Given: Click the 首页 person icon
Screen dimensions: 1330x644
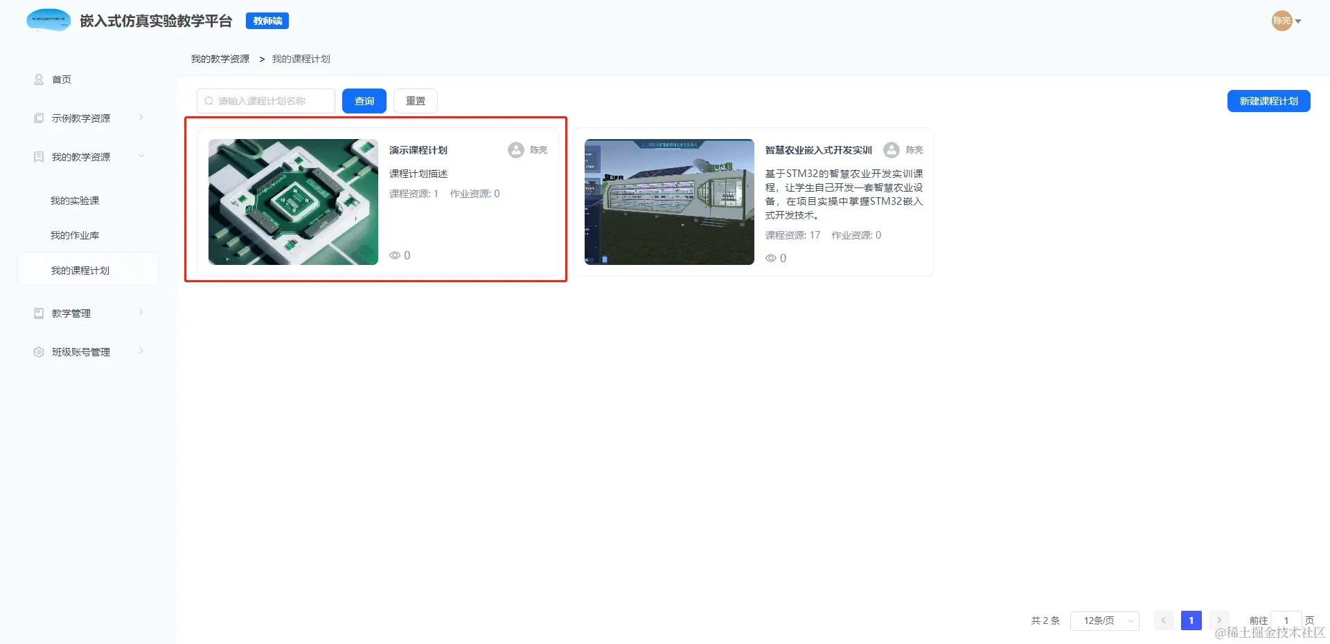Looking at the screenshot, I should 39,80.
